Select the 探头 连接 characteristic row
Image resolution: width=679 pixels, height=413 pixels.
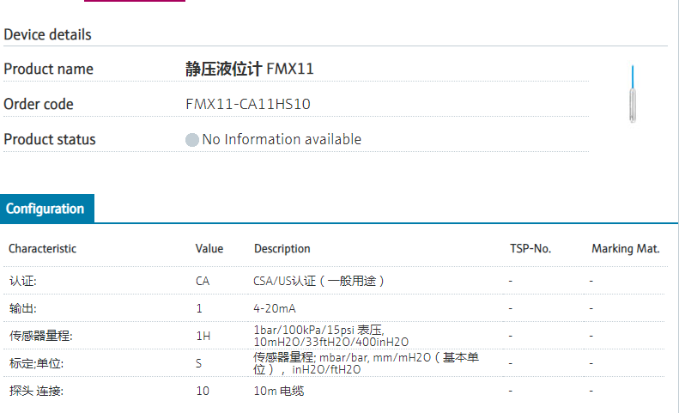click(x=36, y=392)
